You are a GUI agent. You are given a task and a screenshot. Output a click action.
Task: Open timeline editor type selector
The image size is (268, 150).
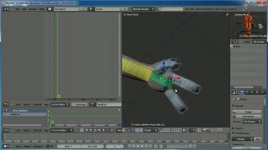6,146
